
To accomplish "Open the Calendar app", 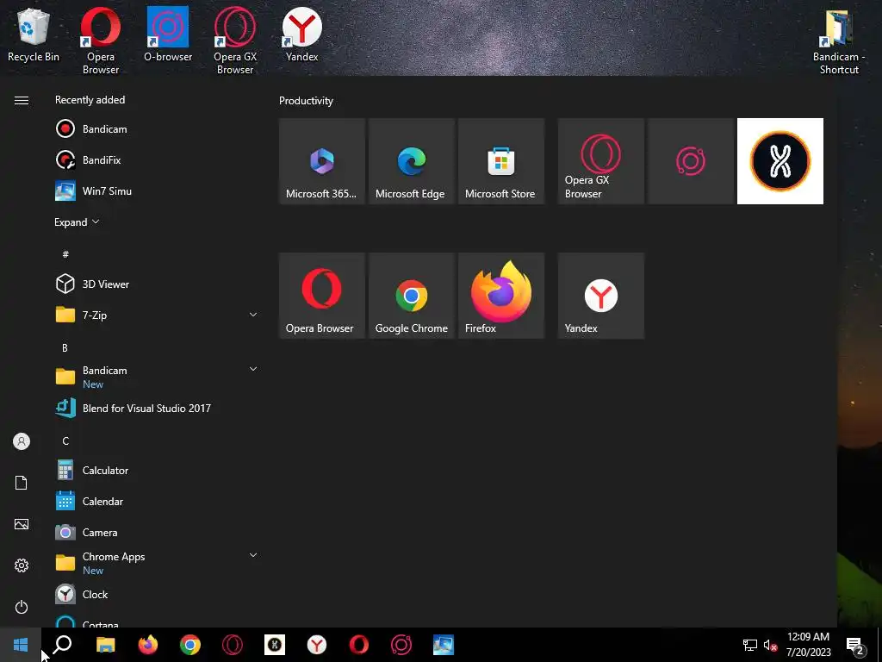I will [x=157, y=501].
